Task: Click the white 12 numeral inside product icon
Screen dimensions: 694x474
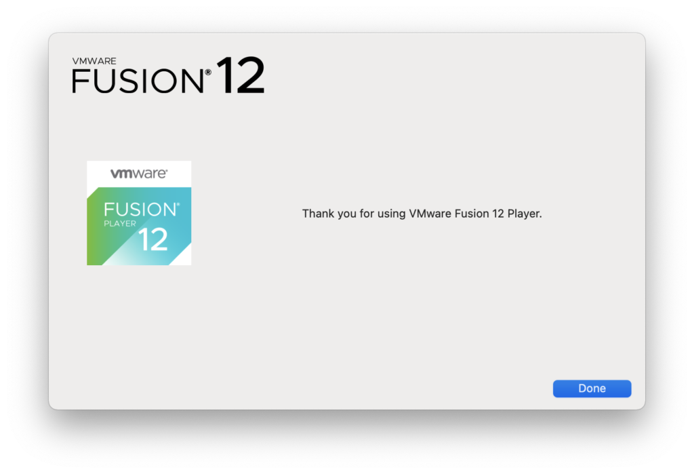Action: (153, 239)
